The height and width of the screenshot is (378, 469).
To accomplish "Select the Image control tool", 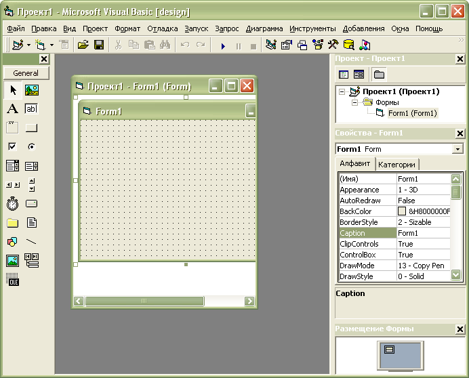I will [13, 261].
